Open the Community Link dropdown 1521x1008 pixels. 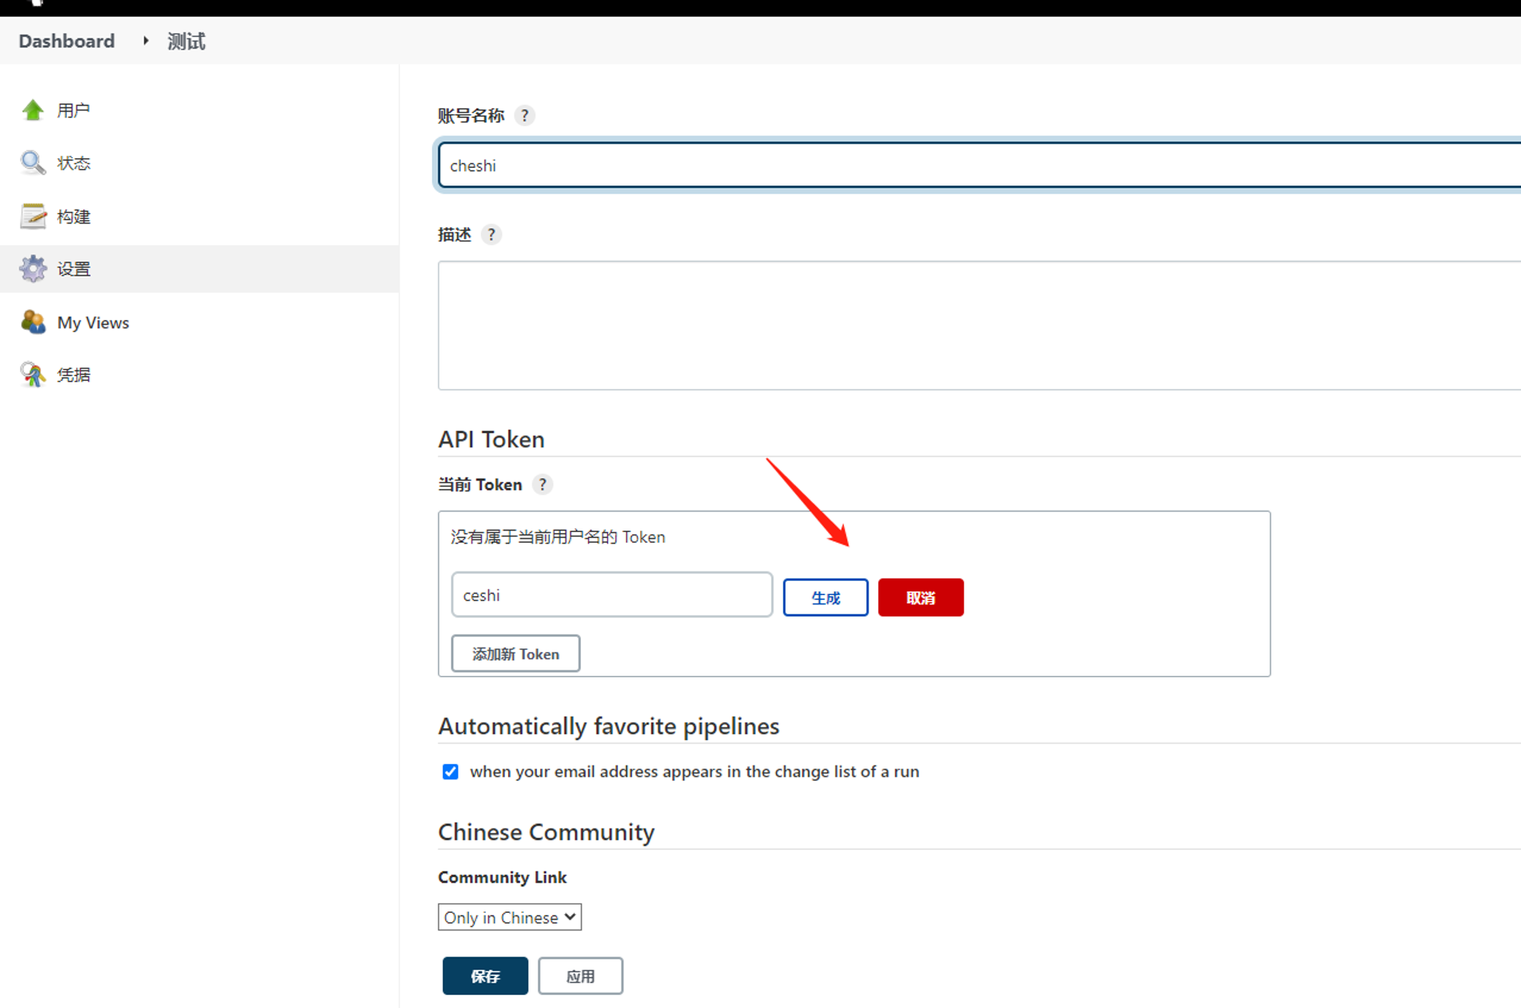click(x=510, y=917)
